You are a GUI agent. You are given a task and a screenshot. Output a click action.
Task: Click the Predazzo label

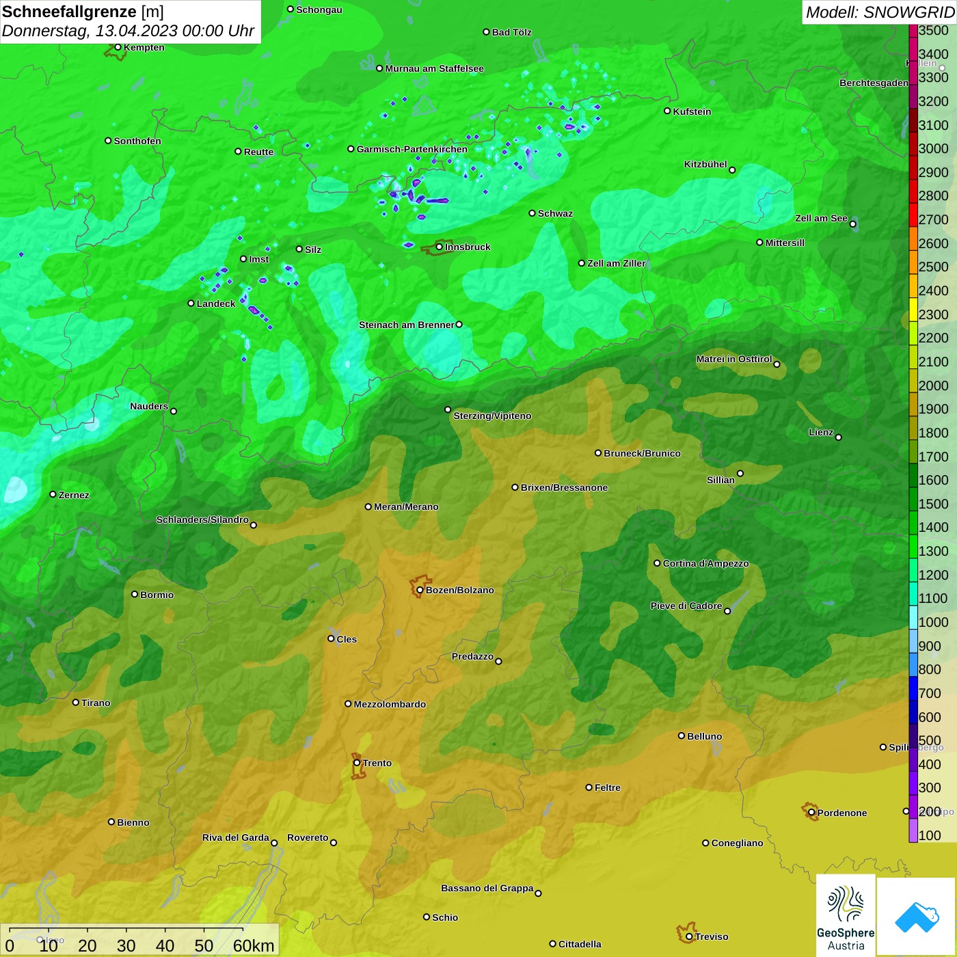pos(472,656)
